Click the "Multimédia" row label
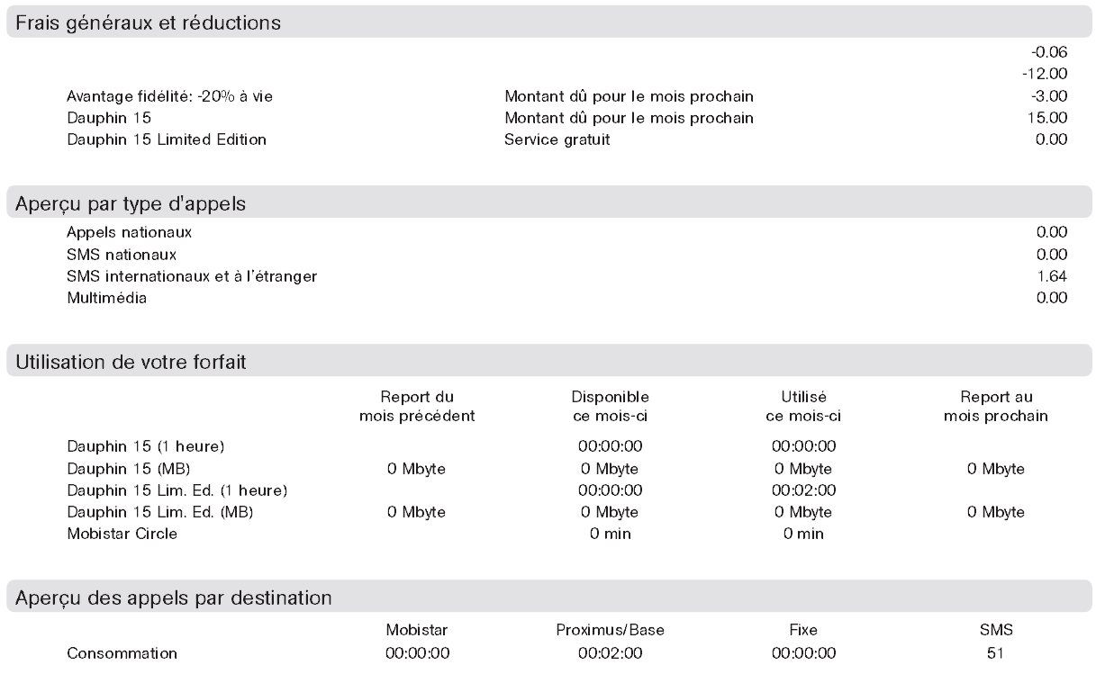 [107, 298]
